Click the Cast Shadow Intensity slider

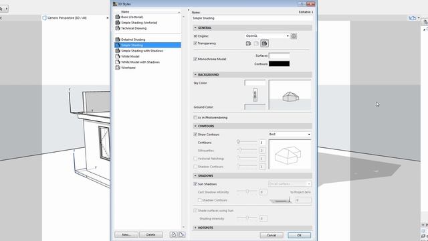pos(247,191)
